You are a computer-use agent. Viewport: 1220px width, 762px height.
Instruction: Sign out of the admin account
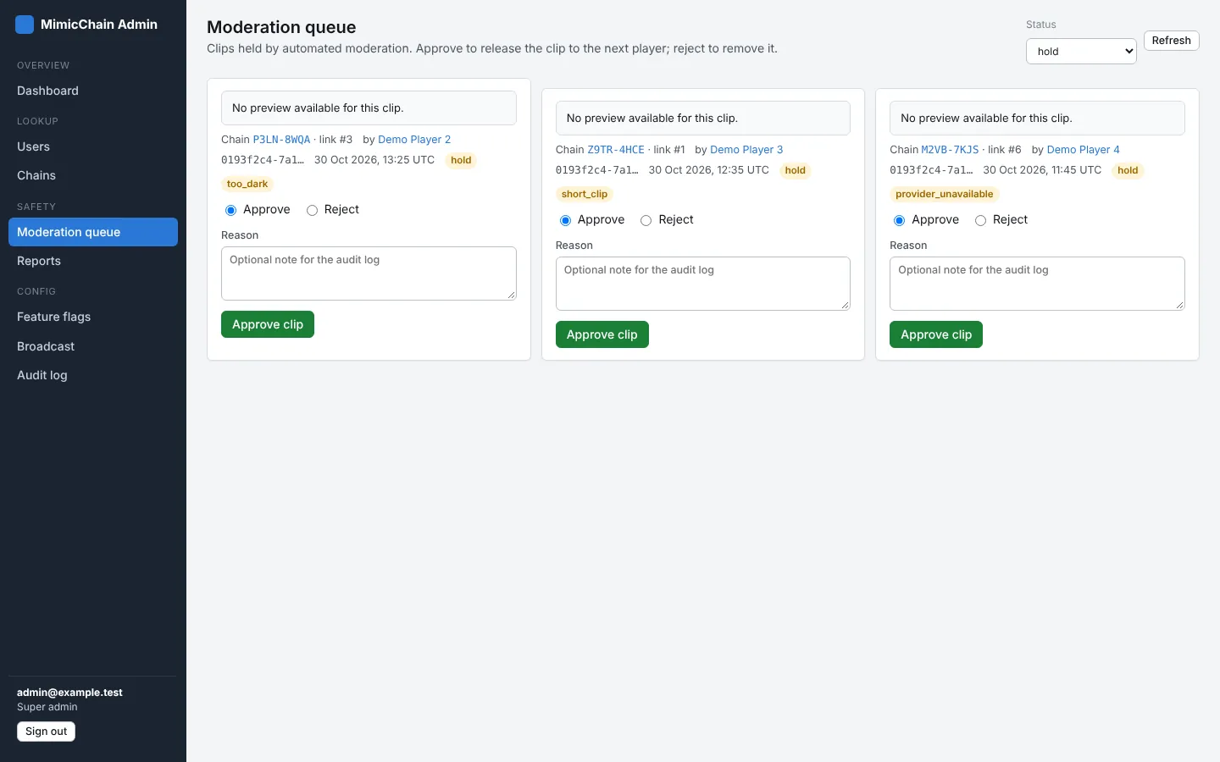(47, 732)
